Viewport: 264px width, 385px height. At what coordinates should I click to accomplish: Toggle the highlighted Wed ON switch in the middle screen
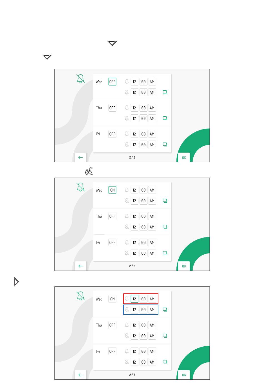coord(112,190)
